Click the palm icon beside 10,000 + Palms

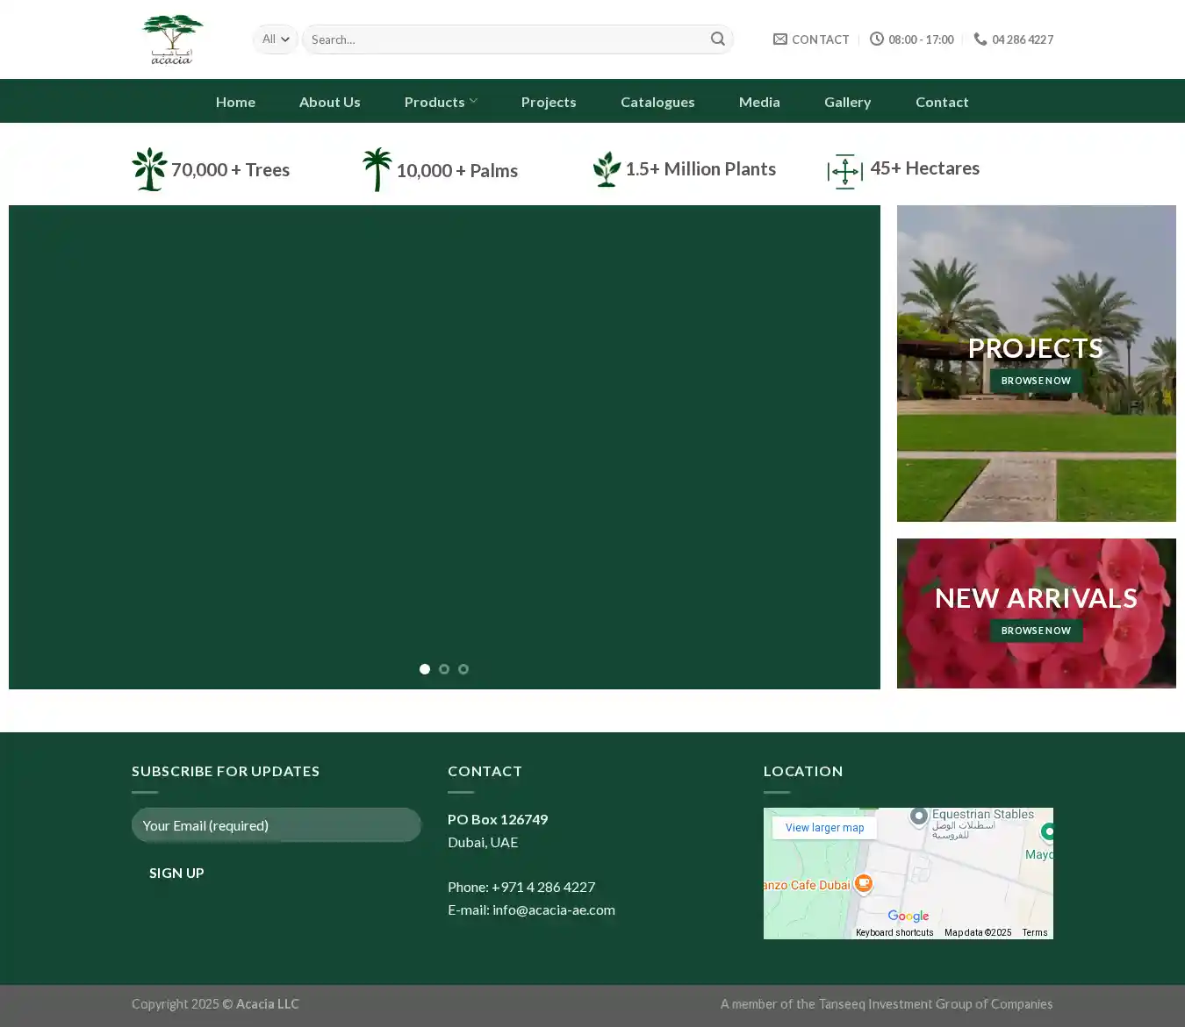pyautogui.click(x=377, y=169)
